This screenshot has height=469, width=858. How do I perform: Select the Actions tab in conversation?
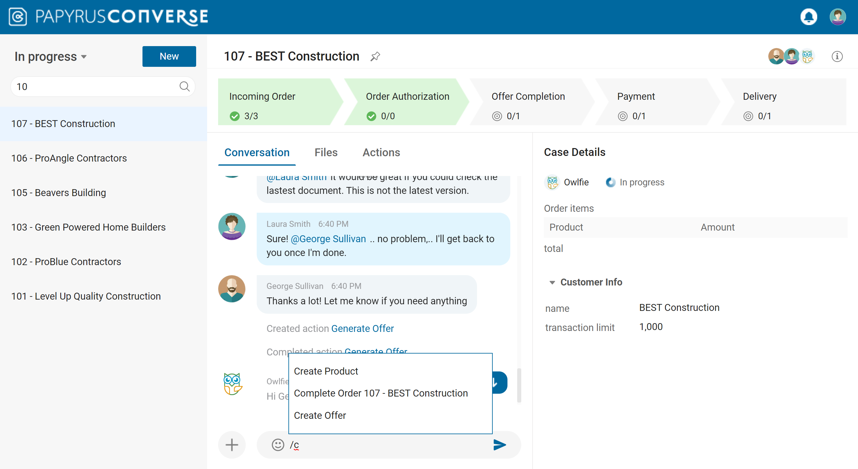381,152
